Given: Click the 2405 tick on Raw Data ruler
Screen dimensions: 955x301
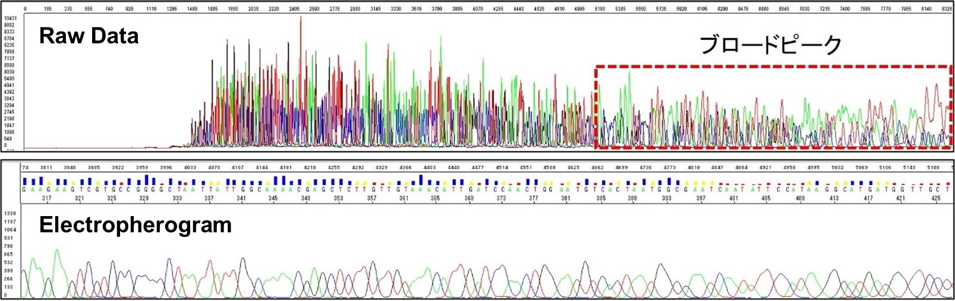Looking at the screenshot, I should pos(294,9).
